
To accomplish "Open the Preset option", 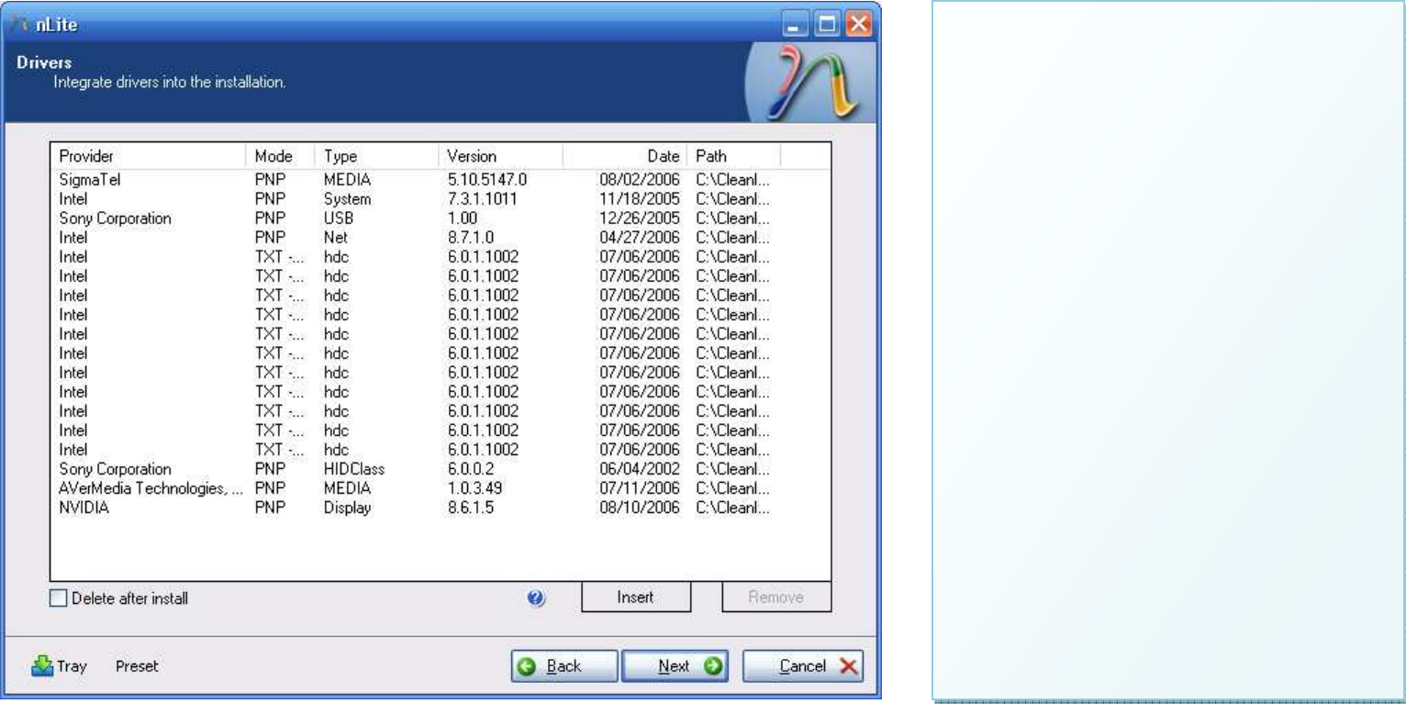I will click(137, 666).
